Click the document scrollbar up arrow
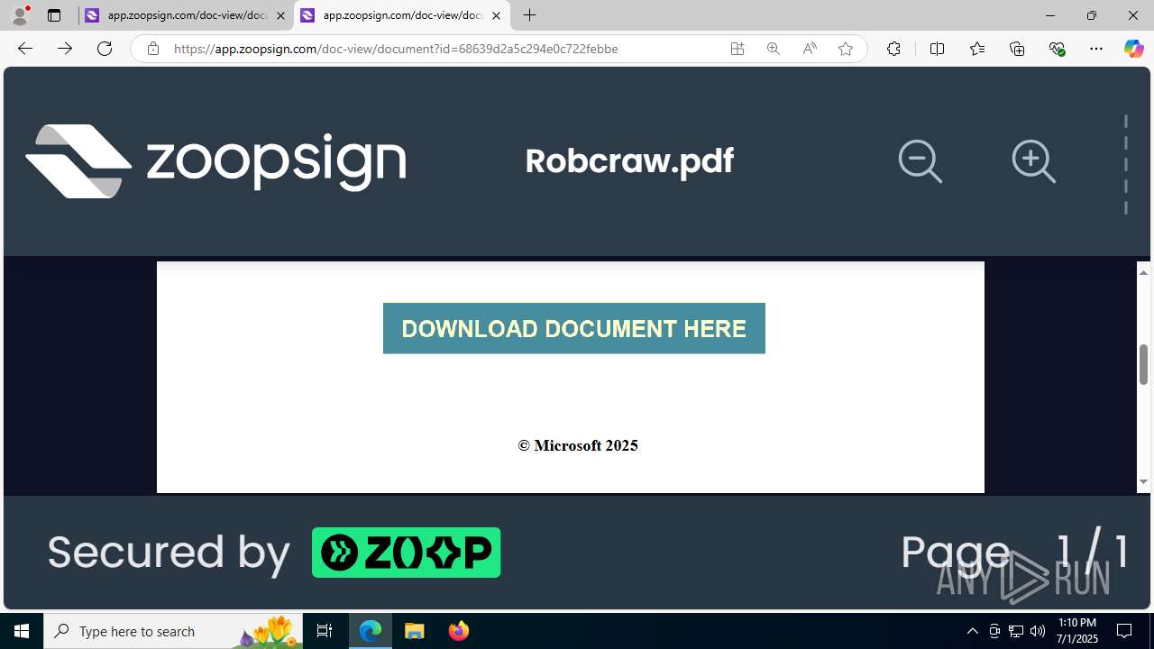The width and height of the screenshot is (1154, 649). coord(1143,272)
